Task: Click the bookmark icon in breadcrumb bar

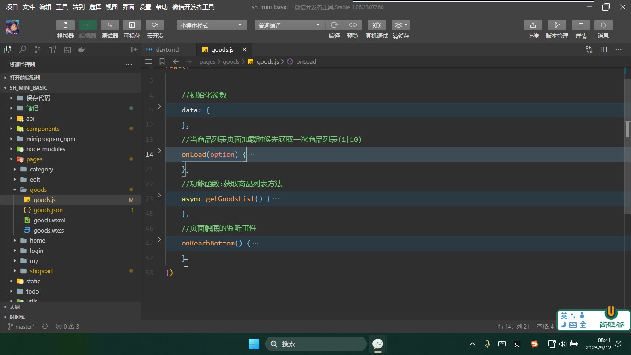Action: [162, 61]
